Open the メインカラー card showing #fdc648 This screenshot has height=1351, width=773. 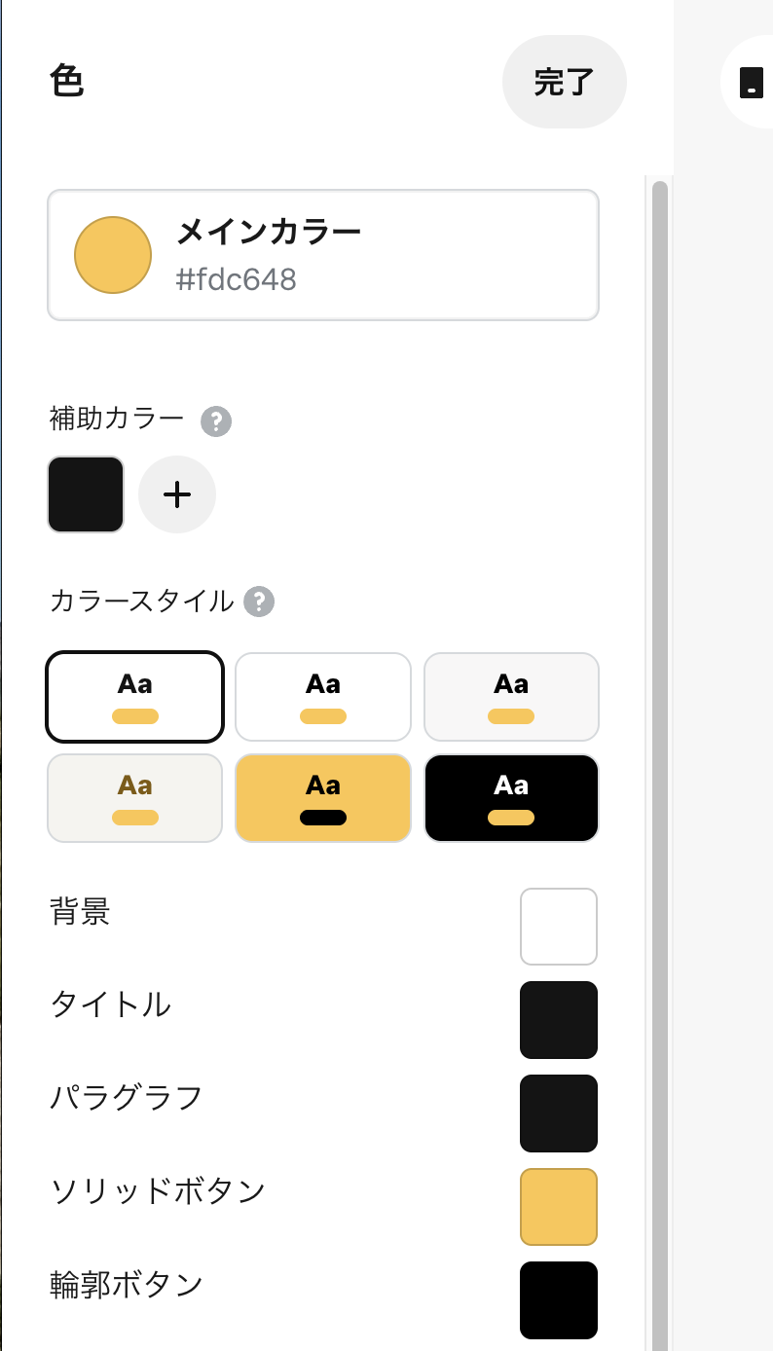point(322,255)
